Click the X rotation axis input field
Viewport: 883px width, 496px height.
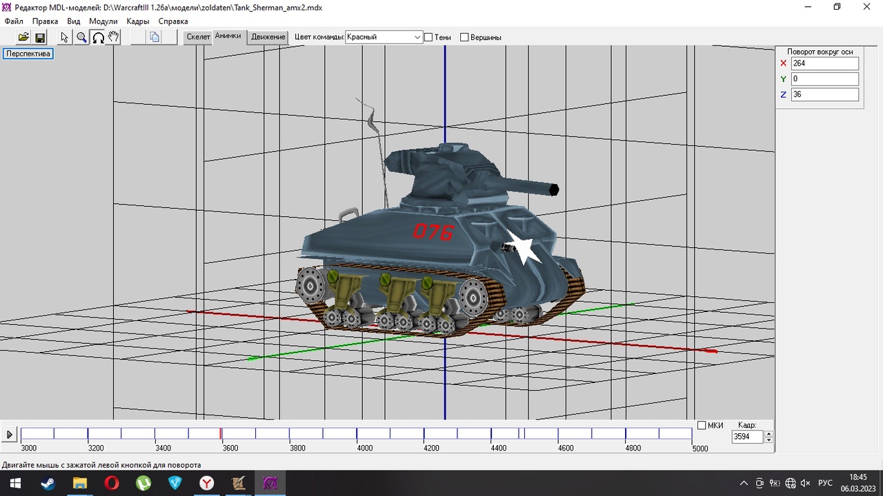pos(824,63)
